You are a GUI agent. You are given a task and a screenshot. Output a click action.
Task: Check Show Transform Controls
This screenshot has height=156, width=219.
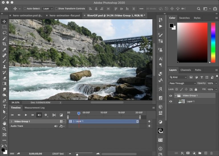(x=56, y=9)
